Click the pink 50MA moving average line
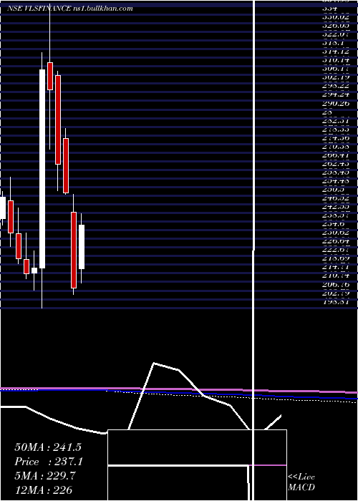 point(179,389)
